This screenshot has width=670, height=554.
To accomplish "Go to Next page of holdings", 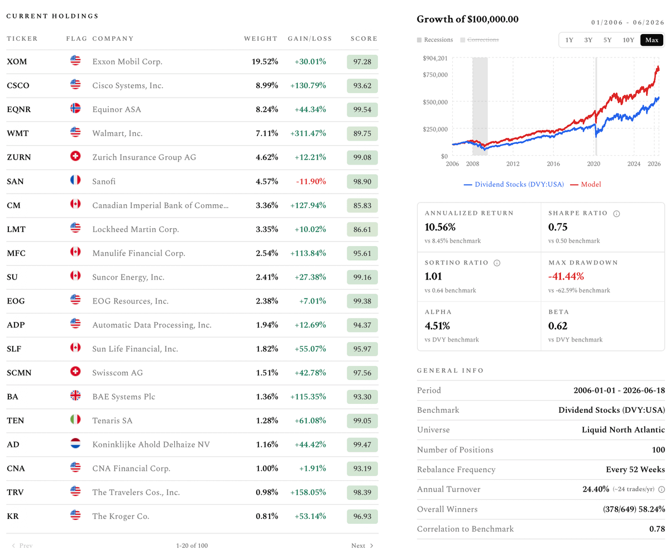I will click(x=362, y=546).
